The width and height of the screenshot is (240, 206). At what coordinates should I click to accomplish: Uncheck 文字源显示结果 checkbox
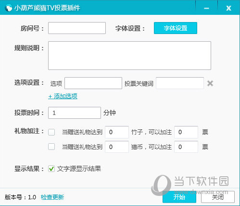[51, 169]
